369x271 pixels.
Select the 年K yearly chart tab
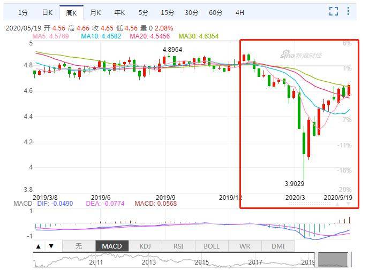click(119, 12)
